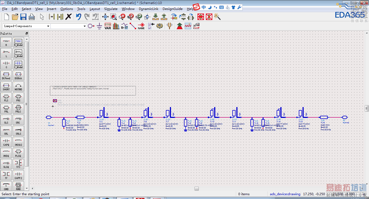Image resolution: width=369 pixels, height=199 pixels.
Task: Insert a port using the pin icon
Action: pyautogui.click(x=91, y=26)
